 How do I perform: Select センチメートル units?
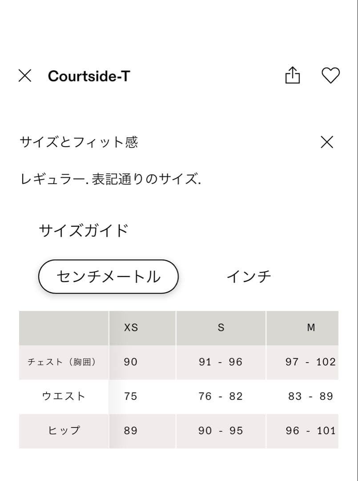point(108,276)
